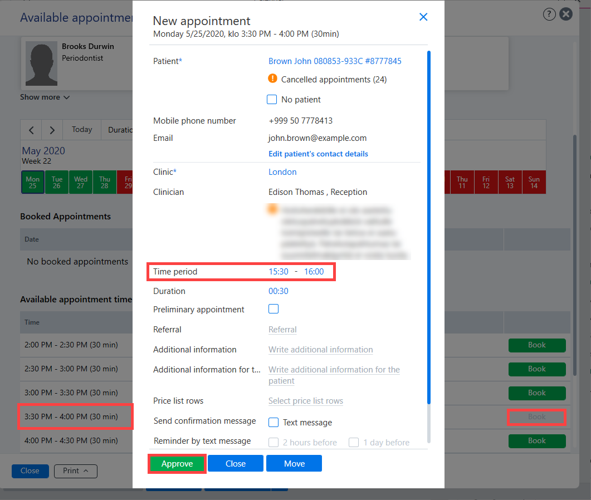Click Brooks Durwin profile picture
This screenshot has width=591, height=500.
point(41,63)
